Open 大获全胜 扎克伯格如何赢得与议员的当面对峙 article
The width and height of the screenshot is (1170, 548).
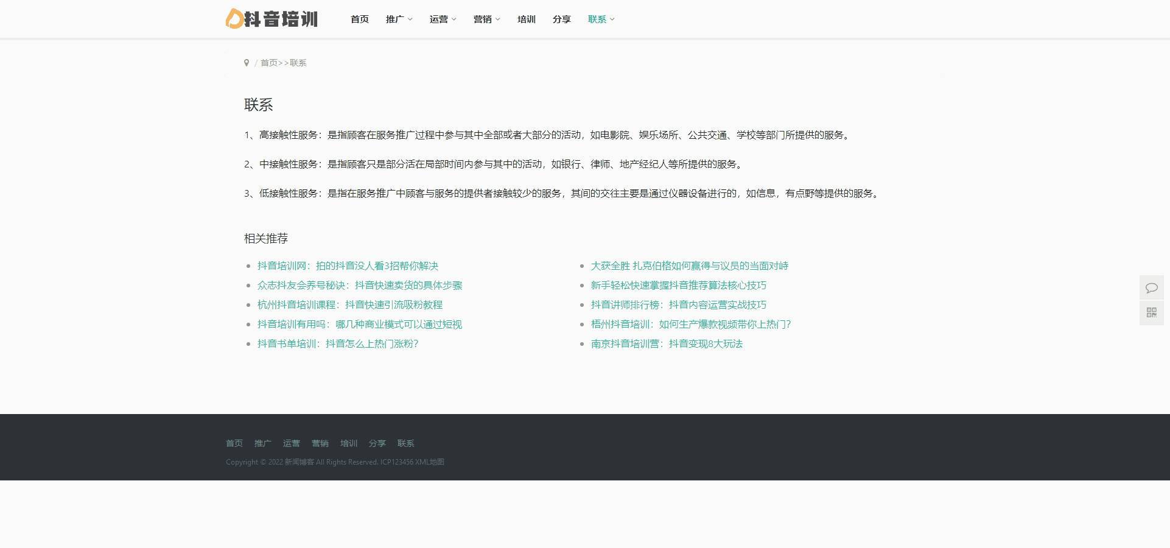(690, 265)
